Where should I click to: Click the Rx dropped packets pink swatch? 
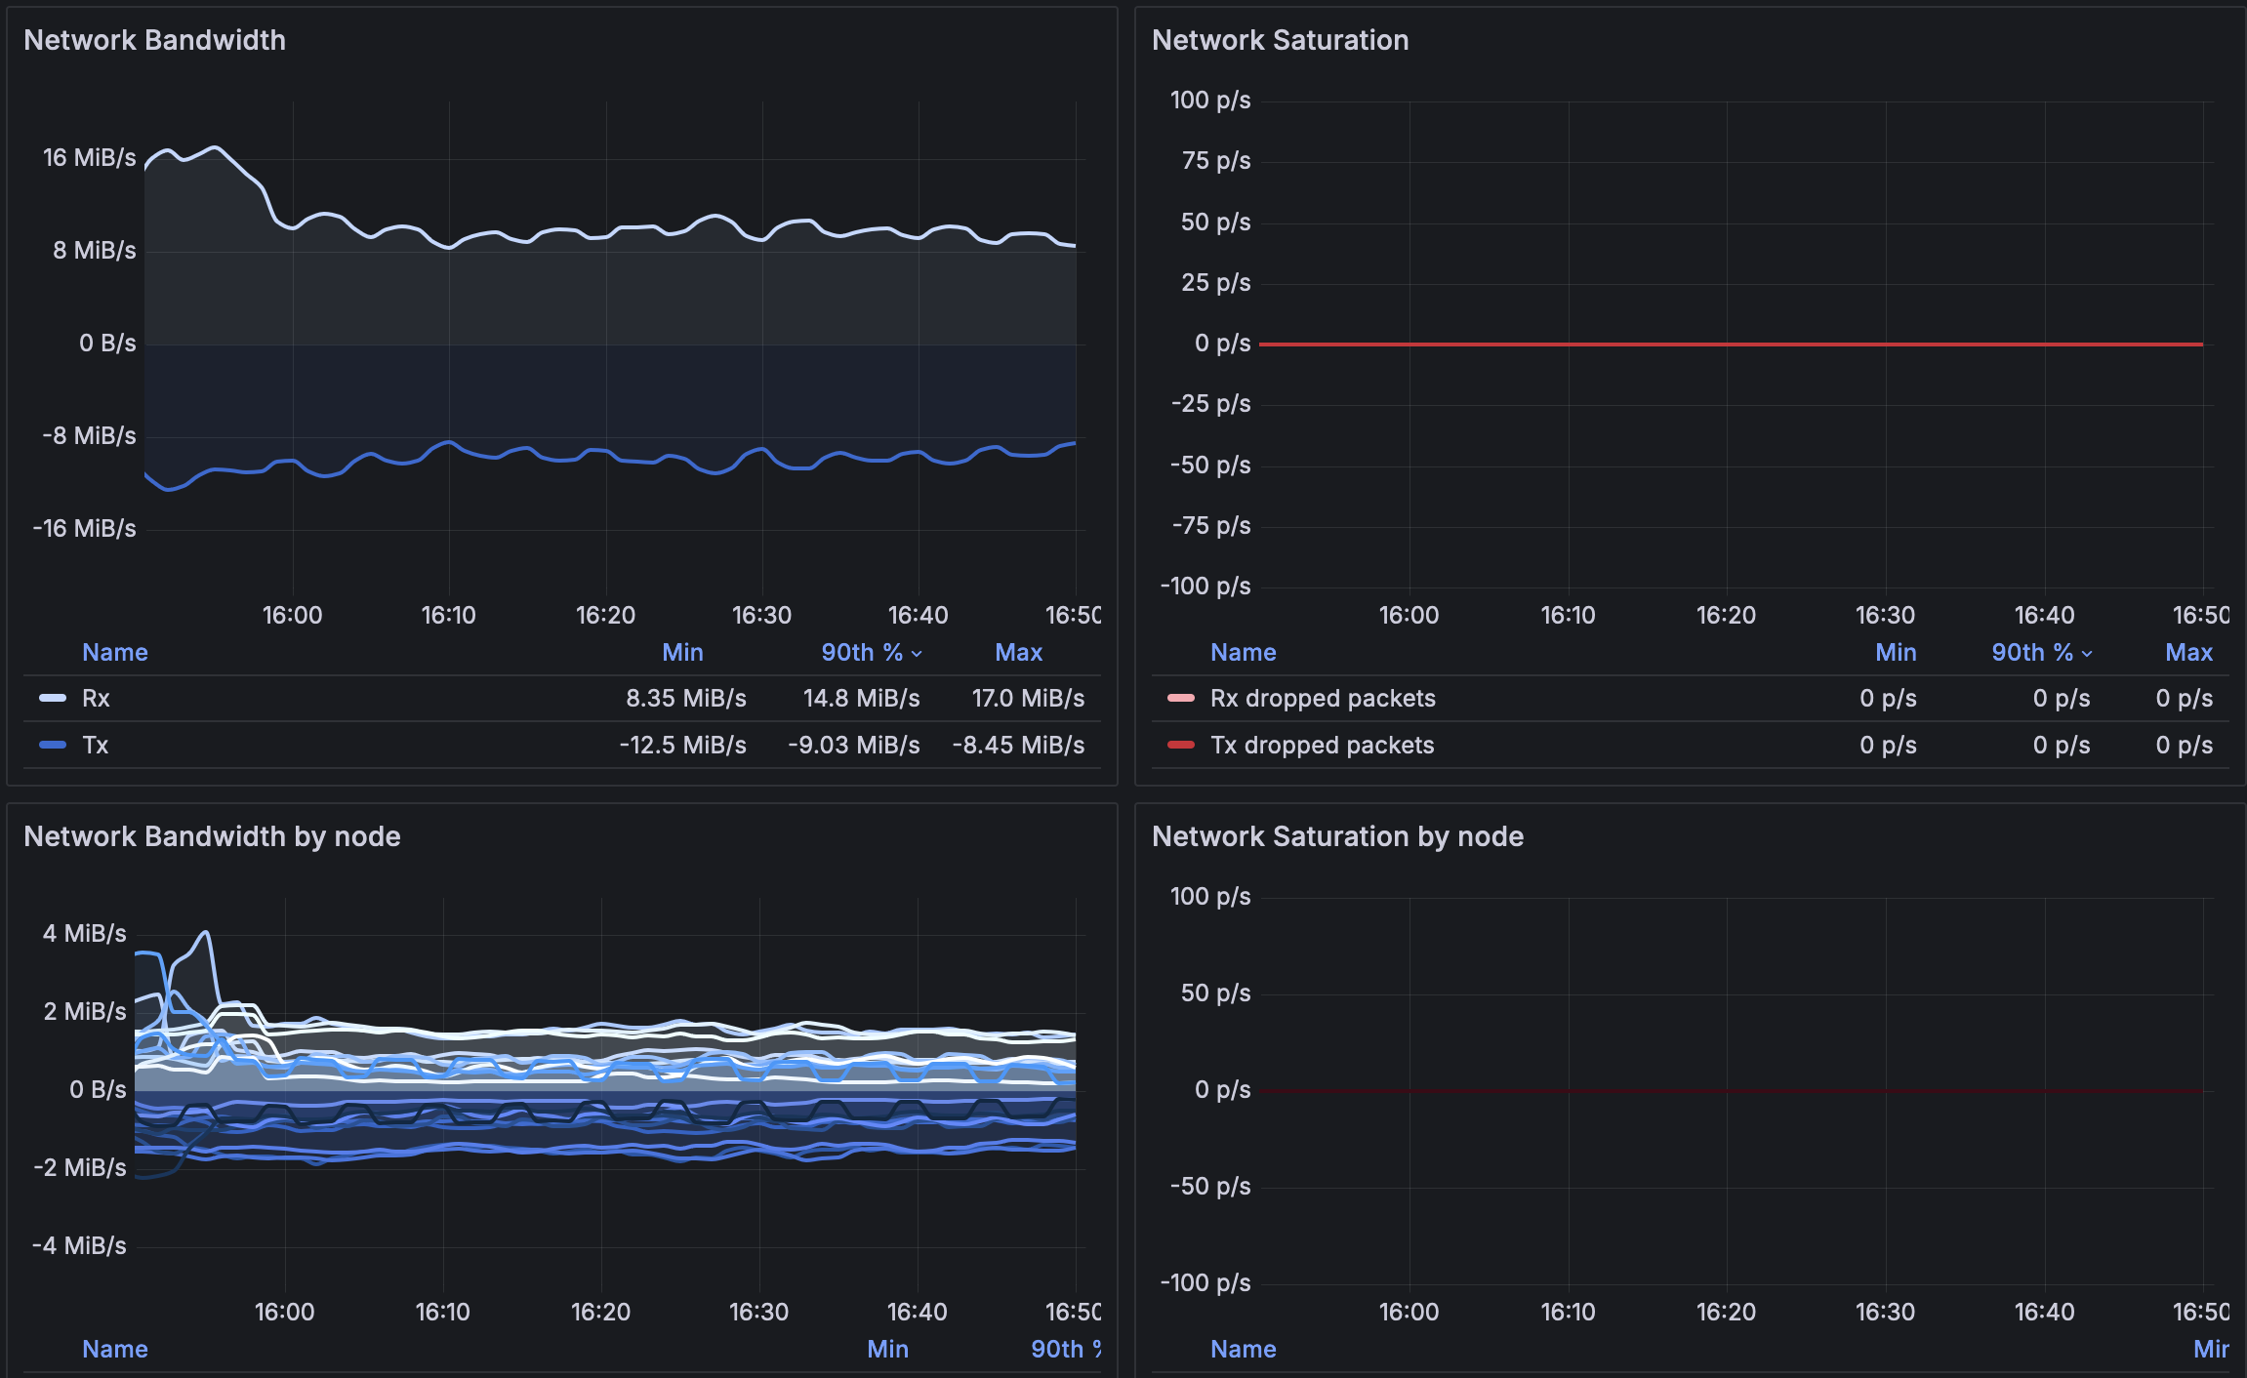(x=1181, y=698)
